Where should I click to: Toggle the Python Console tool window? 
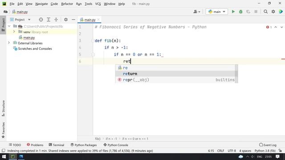116,145
